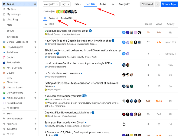Click the 925 unread badge on Welcome topic

click(84, 96)
